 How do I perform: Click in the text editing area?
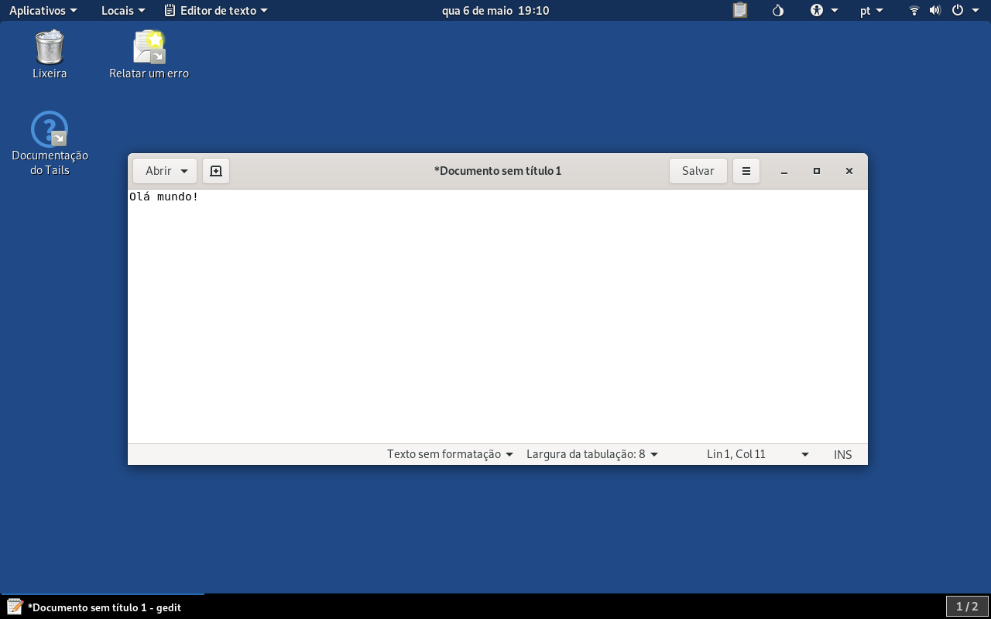[x=497, y=316]
